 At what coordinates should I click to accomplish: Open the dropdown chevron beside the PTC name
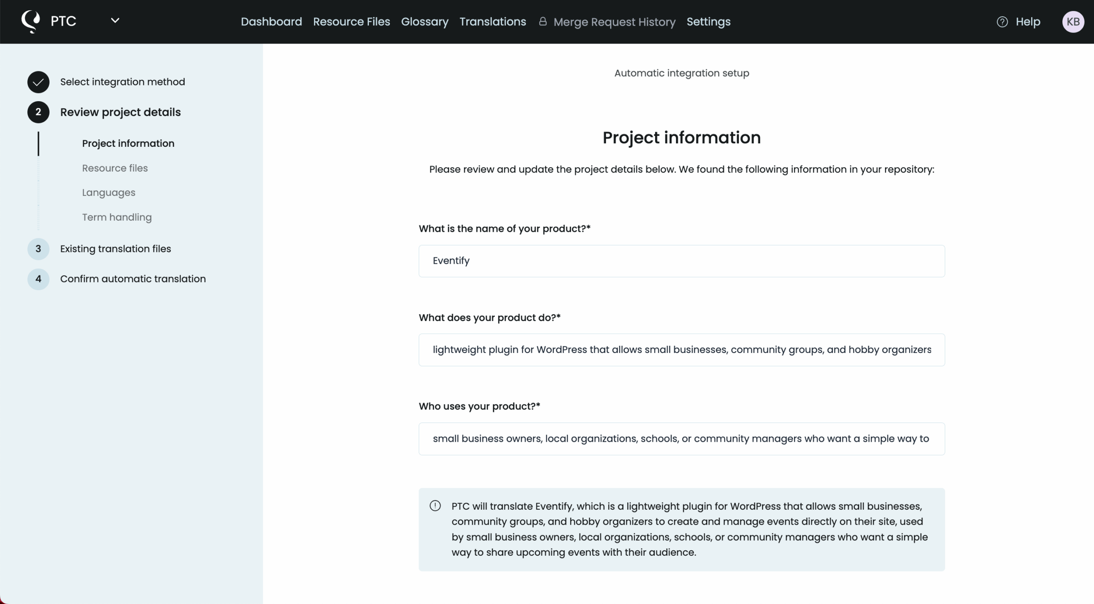tap(115, 20)
